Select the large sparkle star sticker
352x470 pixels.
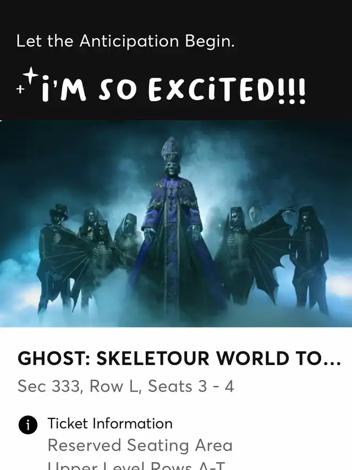tap(31, 75)
